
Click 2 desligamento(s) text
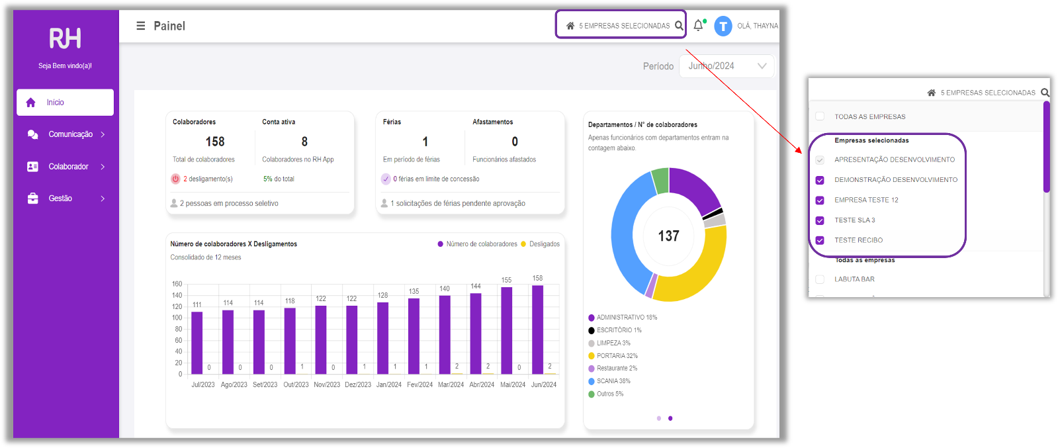(208, 179)
